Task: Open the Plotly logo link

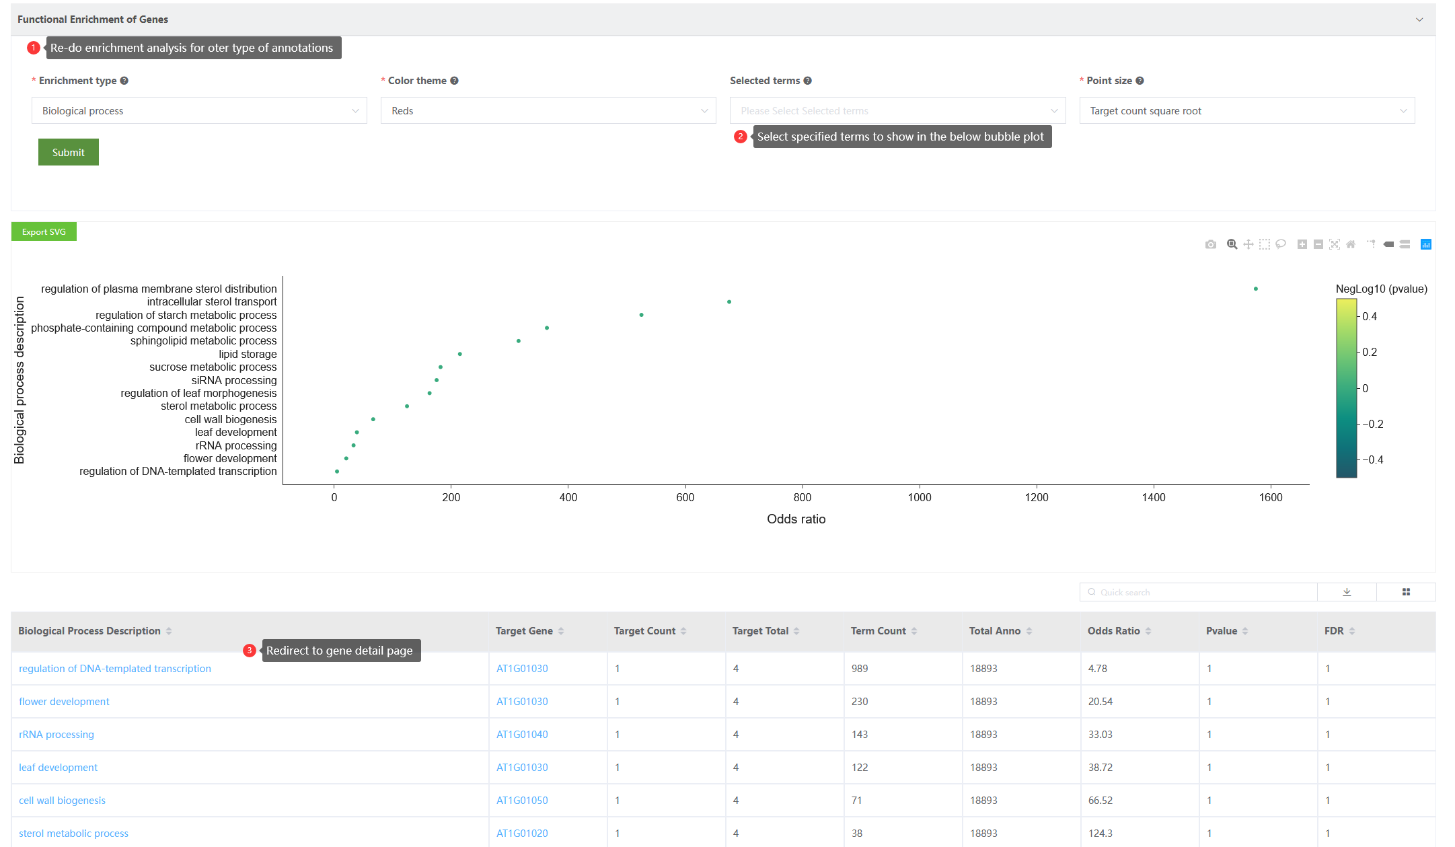Action: click(x=1426, y=245)
